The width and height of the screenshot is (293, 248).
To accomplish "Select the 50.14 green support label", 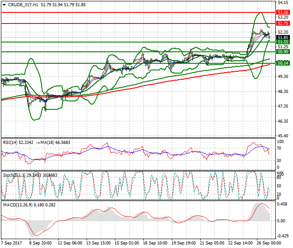I will click(x=283, y=63).
